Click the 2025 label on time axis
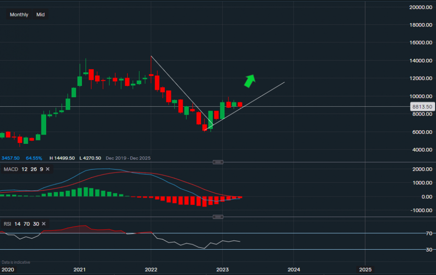Viewport: 436px width, 275px height. pyautogui.click(x=365, y=269)
